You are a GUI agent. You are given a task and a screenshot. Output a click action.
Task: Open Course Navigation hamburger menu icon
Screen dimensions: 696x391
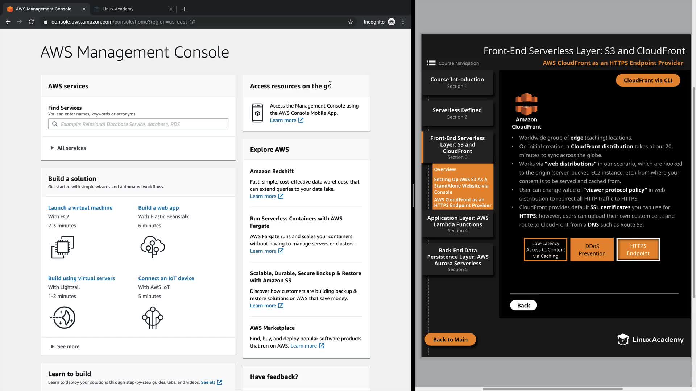[431, 63]
